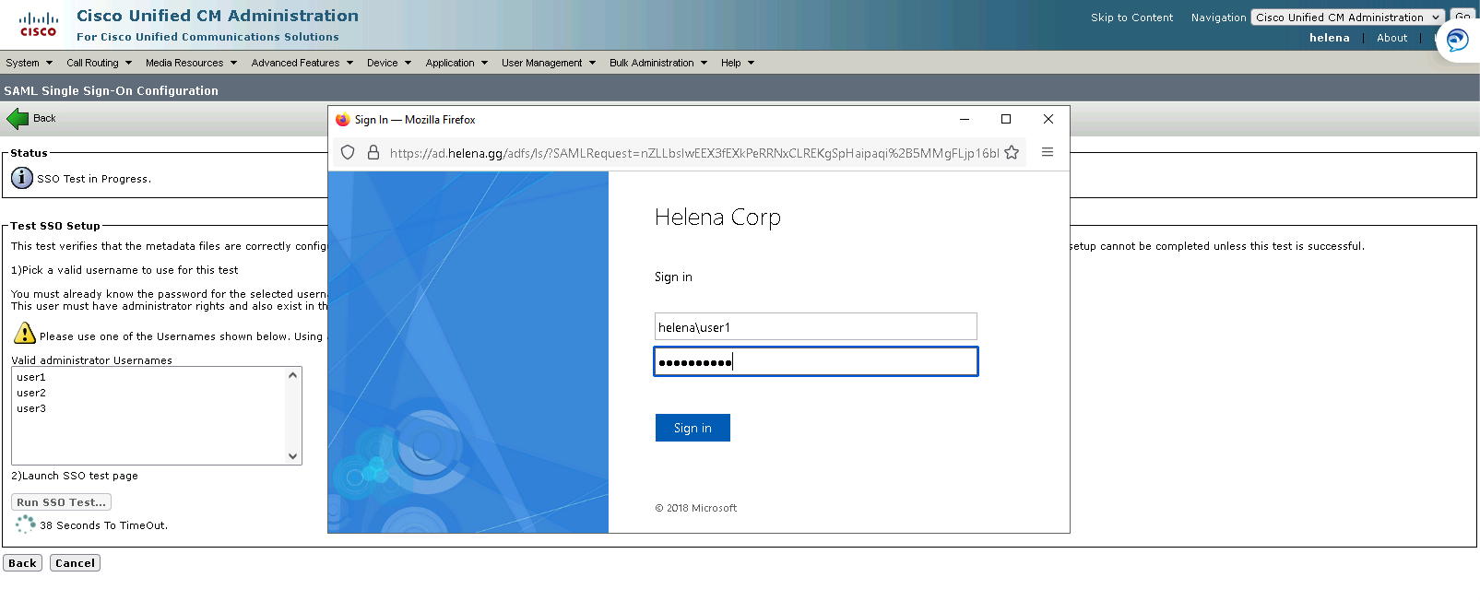Click the yellow warning triangle icon
This screenshot has height=601, width=1480.
[25, 334]
